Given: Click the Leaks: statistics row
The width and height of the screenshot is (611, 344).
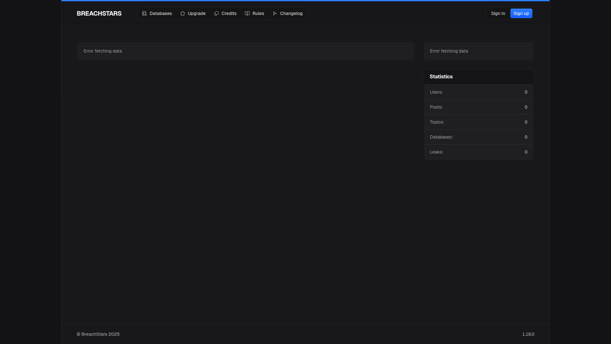Looking at the screenshot, I should [x=479, y=152].
